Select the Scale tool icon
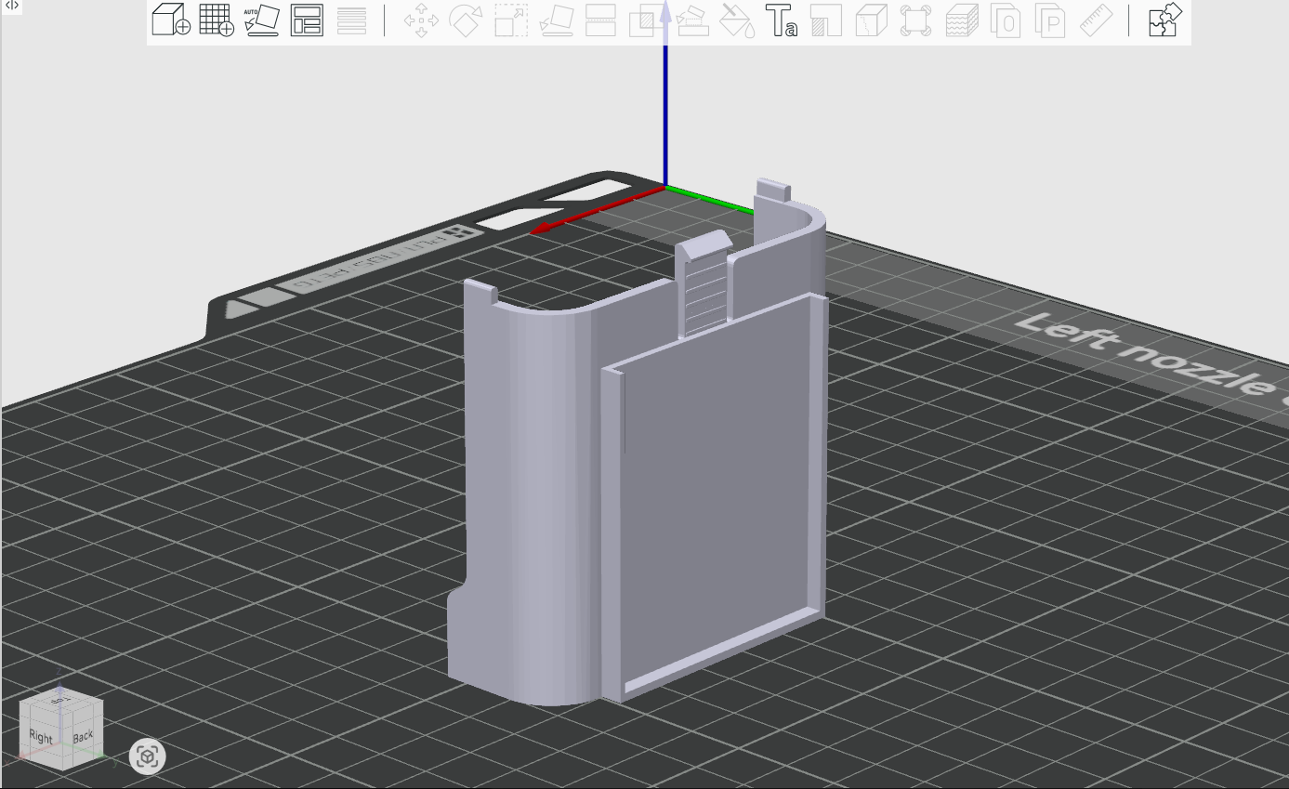This screenshot has height=789, width=1289. (511, 20)
